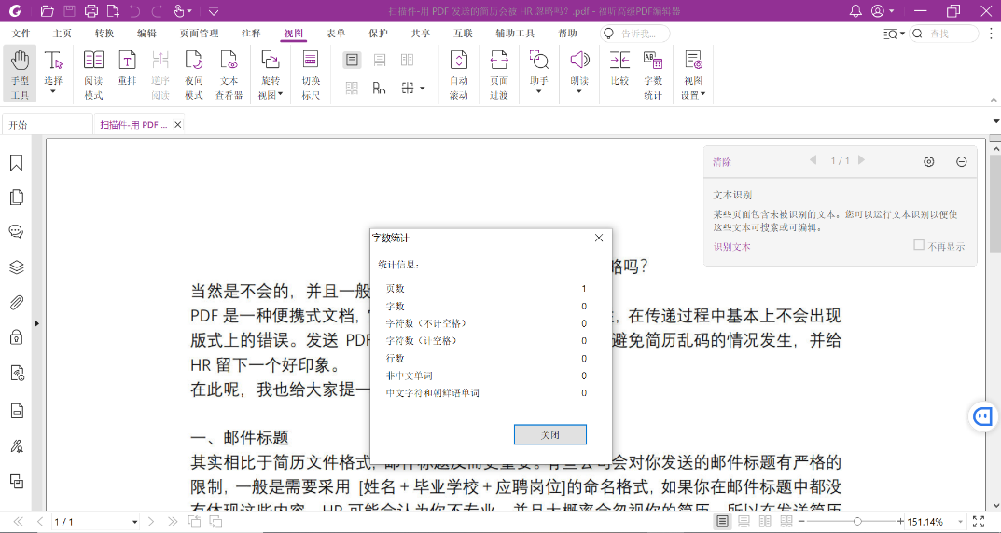This screenshot has height=533, width=1001.
Task: Open the attachments paperclip panel
Action: pyautogui.click(x=17, y=302)
